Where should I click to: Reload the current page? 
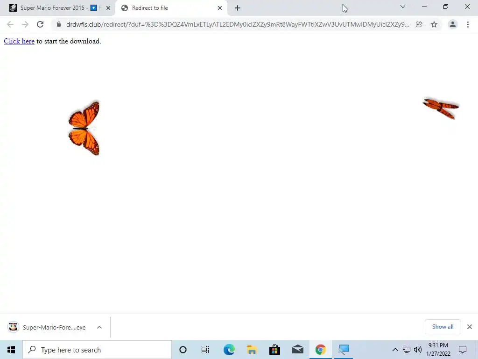[40, 24]
